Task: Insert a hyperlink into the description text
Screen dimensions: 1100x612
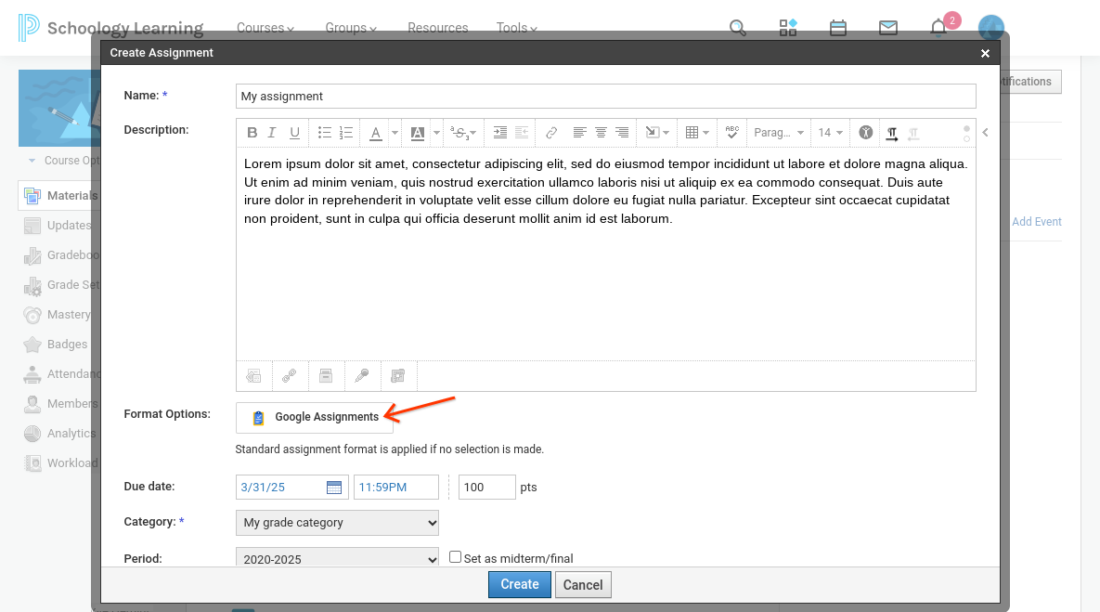Action: click(x=551, y=132)
